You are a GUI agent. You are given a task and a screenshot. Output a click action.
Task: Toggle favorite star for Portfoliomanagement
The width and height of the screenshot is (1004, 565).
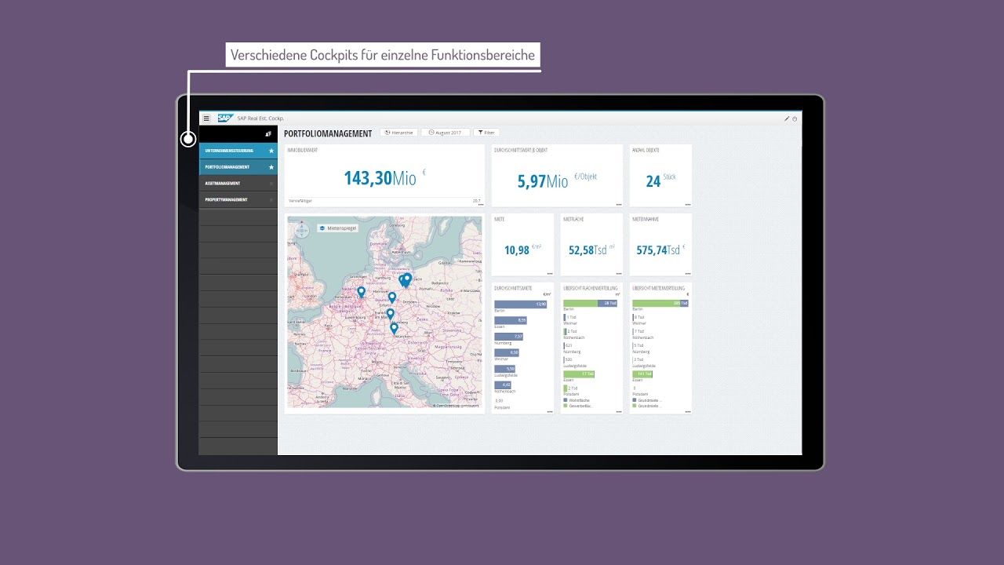coord(271,167)
